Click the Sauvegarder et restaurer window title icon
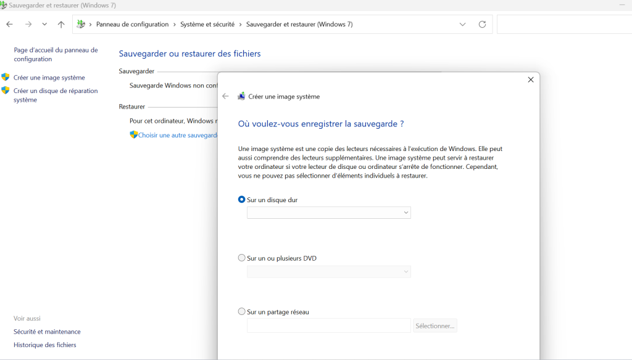This screenshot has height=360, width=632. (x=3, y=5)
